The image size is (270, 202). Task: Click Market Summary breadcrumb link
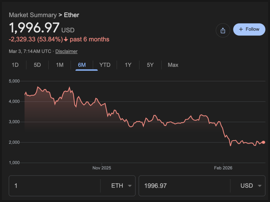(x=33, y=15)
